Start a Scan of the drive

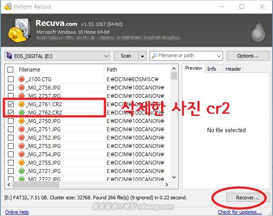pos(126,56)
